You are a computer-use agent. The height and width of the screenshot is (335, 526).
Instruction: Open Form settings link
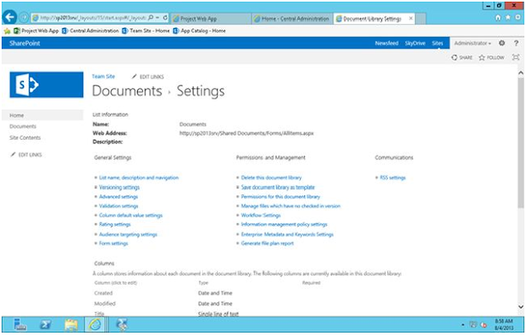point(113,244)
